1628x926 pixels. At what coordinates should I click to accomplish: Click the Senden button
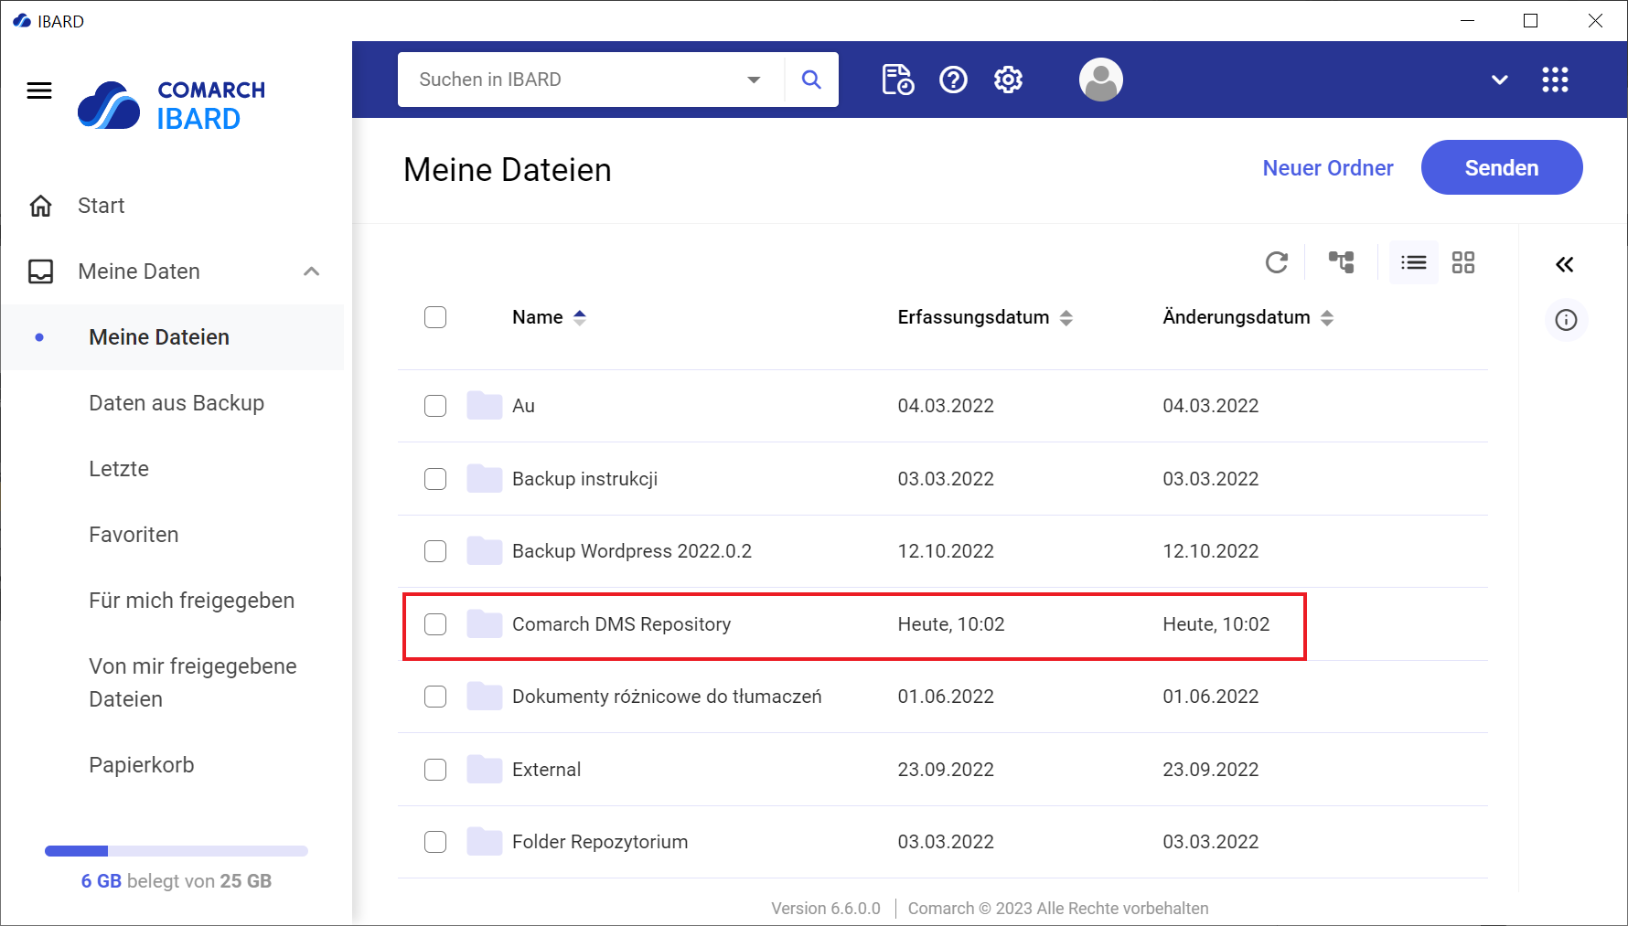1502,167
